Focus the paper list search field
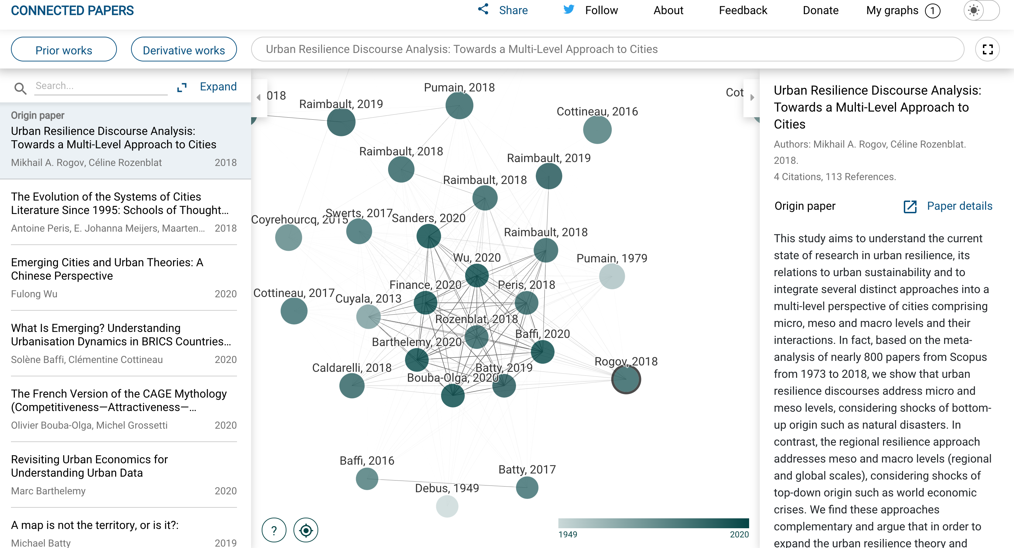Viewport: 1014px width, 548px height. 101,86
